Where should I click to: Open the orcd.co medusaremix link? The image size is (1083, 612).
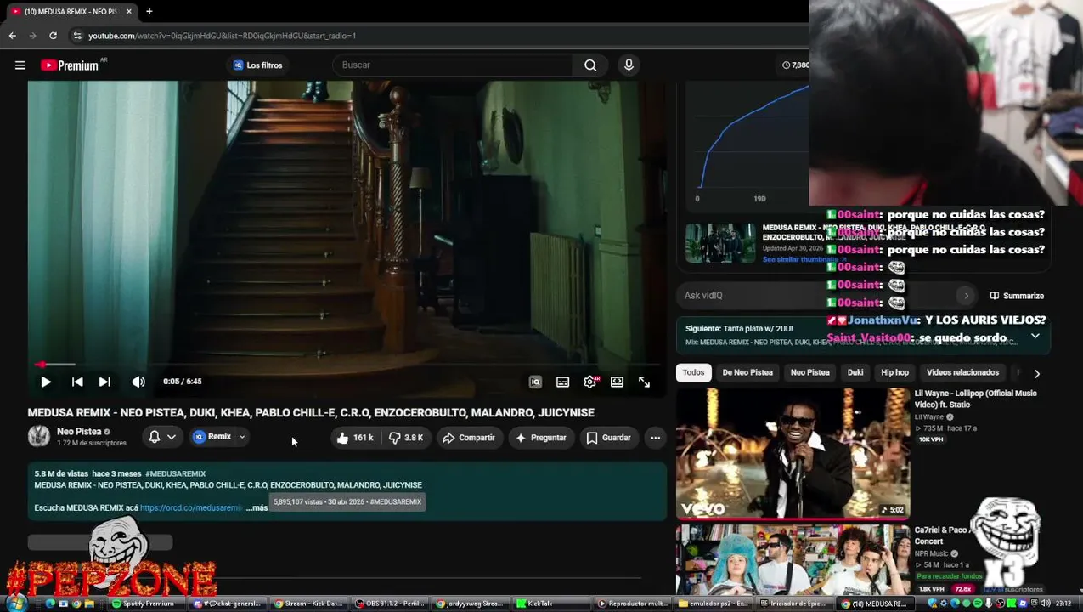191,507
